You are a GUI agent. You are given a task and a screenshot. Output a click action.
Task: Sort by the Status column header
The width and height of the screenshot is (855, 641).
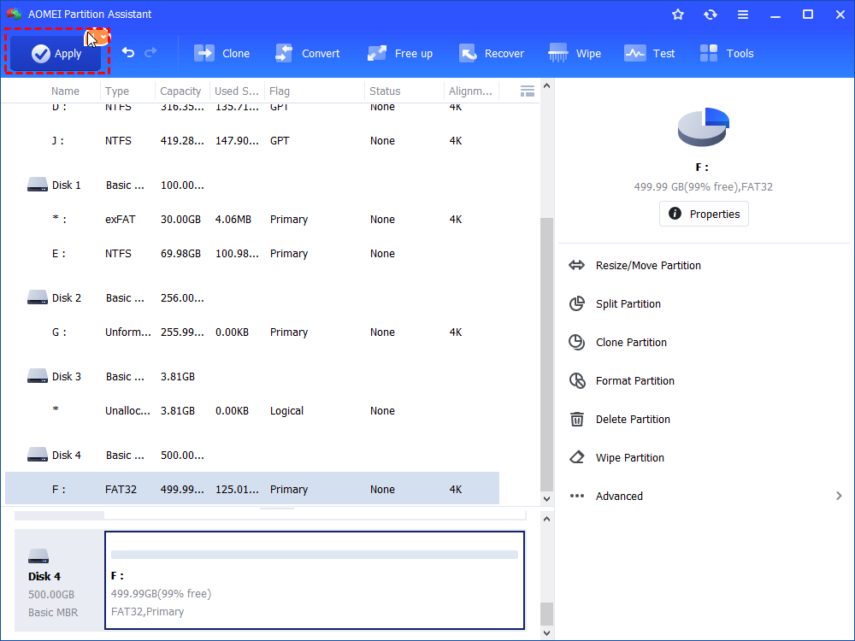pos(385,91)
